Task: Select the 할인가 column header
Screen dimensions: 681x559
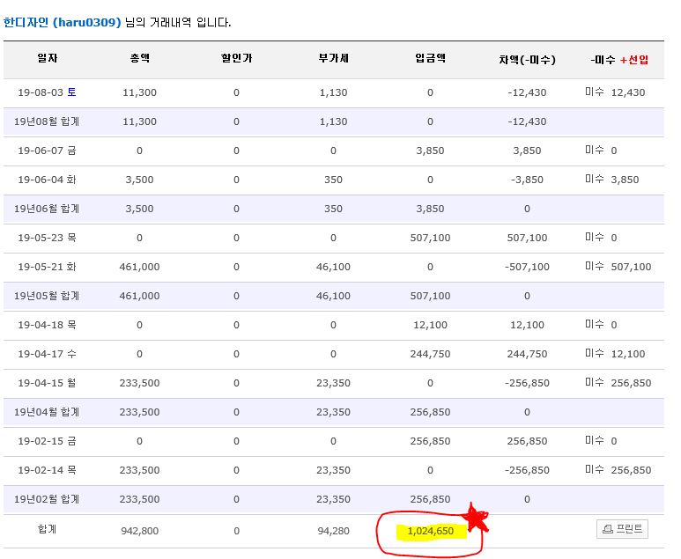Action: [236, 59]
